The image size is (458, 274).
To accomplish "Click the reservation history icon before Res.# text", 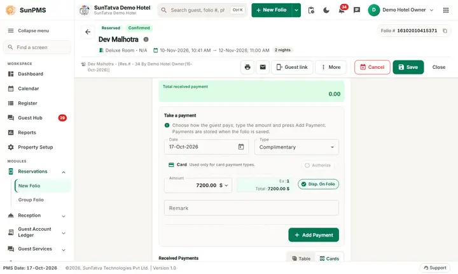I will pos(83,64).
